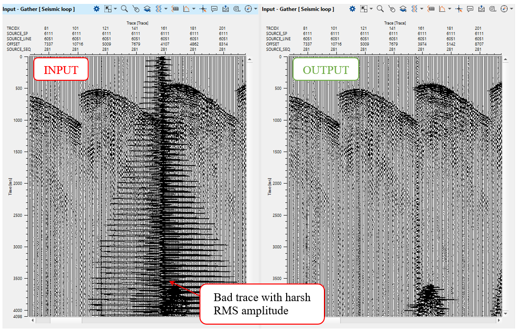
Task: Select the zoom magnifier tool in INPUT panel
Action: (124, 9)
